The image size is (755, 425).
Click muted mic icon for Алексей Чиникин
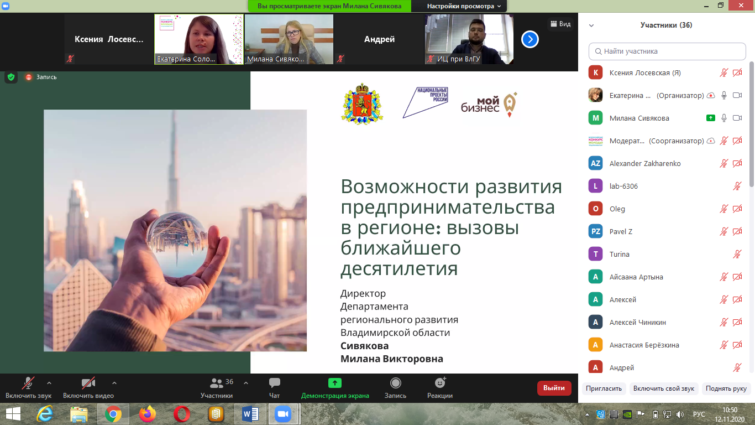point(723,322)
